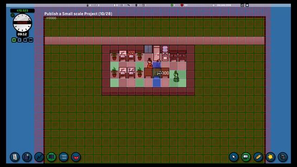Select the green highlighted standing employee
Screen dimensions: 297x167
pyautogui.click(x=176, y=76)
